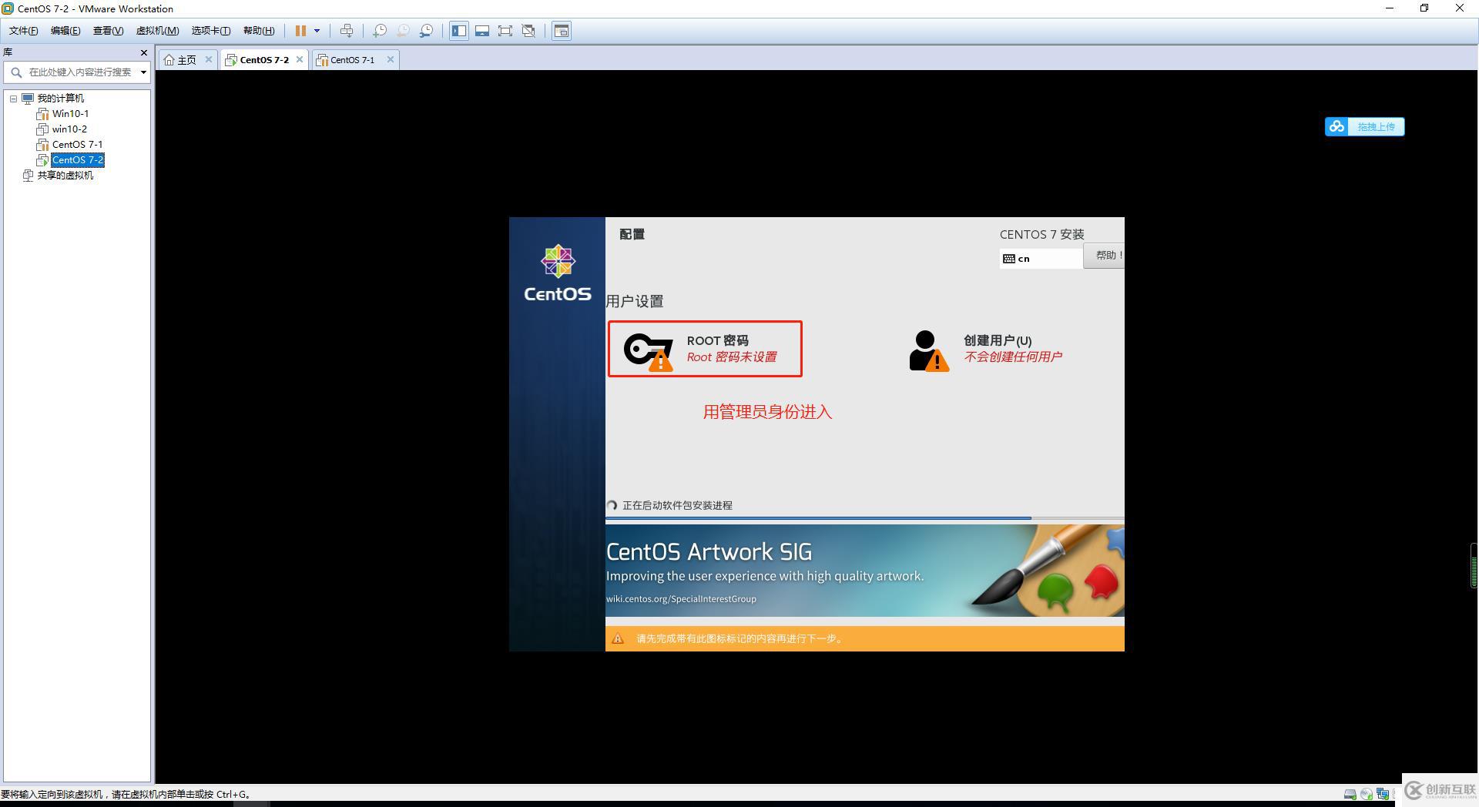Click the library search input field
This screenshot has height=807, width=1479.
[x=81, y=72]
